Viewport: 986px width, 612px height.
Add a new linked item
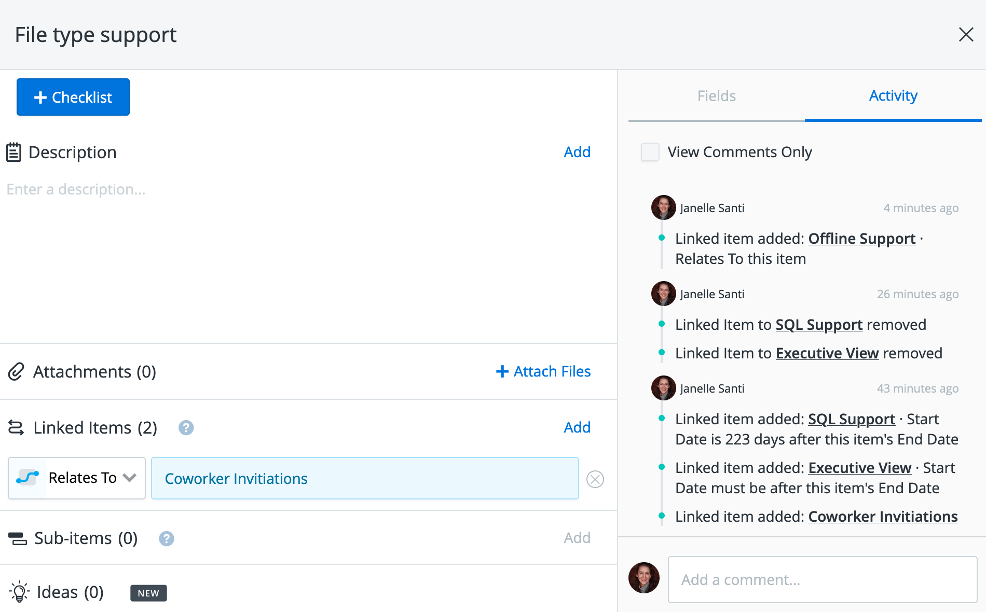pos(577,427)
